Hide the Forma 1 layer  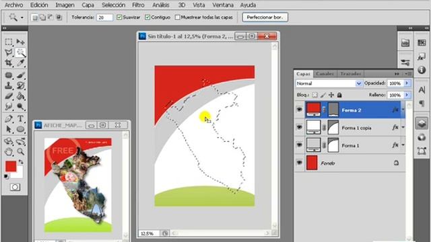(299, 145)
